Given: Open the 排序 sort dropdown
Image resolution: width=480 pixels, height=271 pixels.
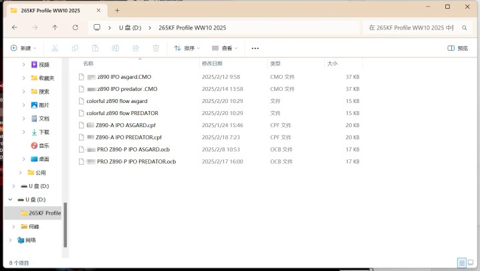Looking at the screenshot, I should coord(187,48).
